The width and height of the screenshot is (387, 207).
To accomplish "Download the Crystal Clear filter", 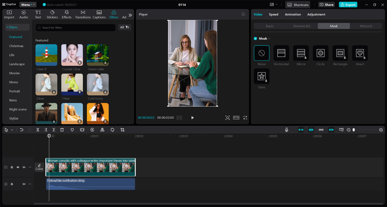I will pyautogui.click(x=80, y=62).
